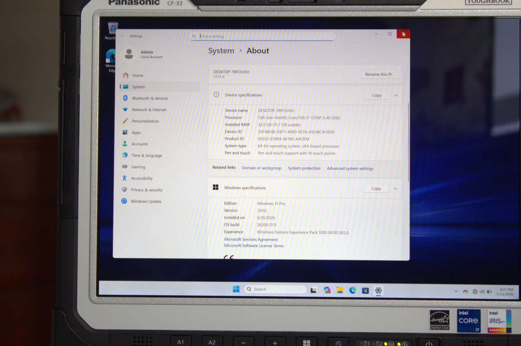The width and height of the screenshot is (521, 346).
Task: Open Windows Update settings
Action: (142, 201)
